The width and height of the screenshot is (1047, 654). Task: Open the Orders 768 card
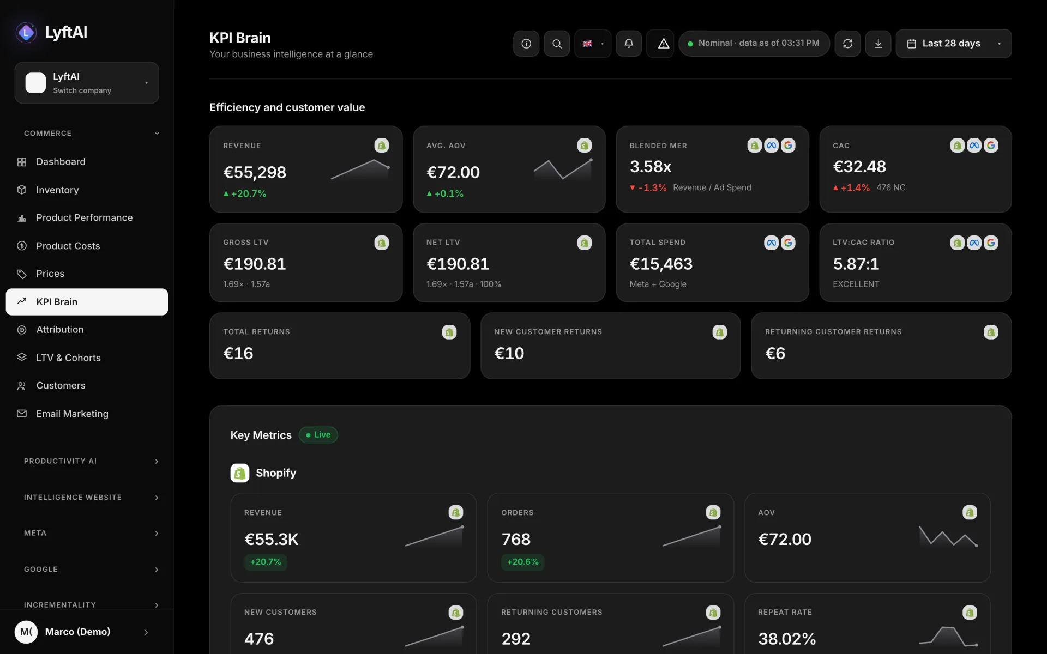[610, 538]
